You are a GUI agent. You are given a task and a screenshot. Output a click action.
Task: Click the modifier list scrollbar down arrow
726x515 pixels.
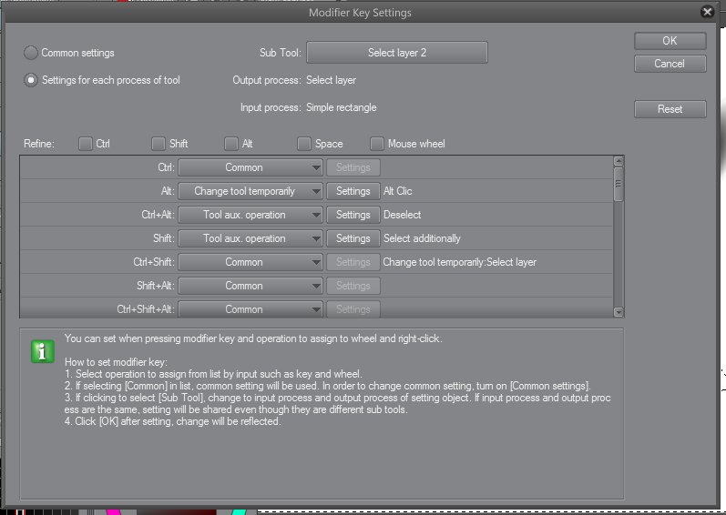619,311
